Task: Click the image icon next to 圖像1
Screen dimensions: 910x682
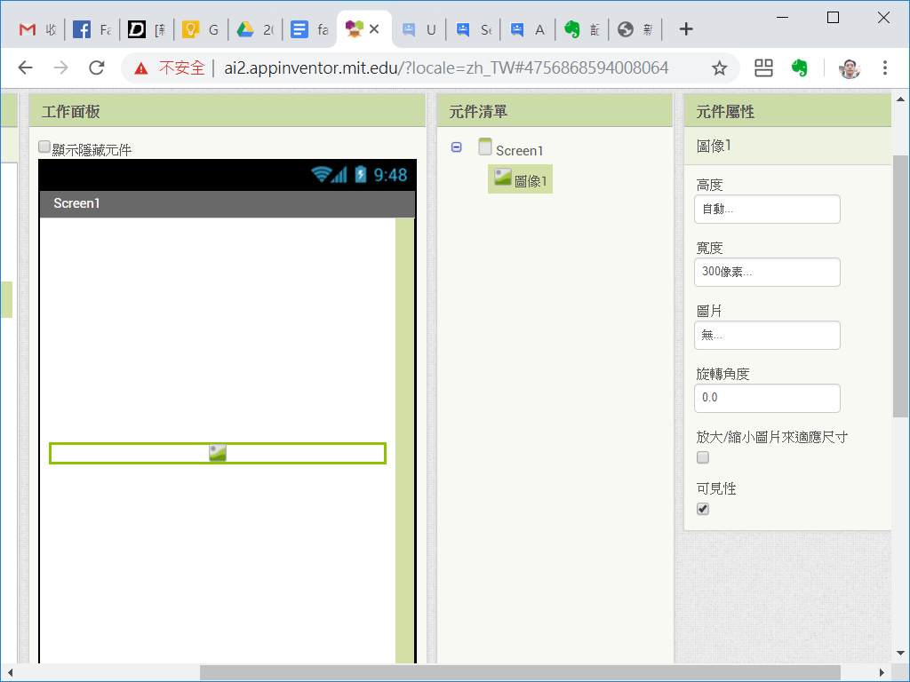Action: pos(503,177)
